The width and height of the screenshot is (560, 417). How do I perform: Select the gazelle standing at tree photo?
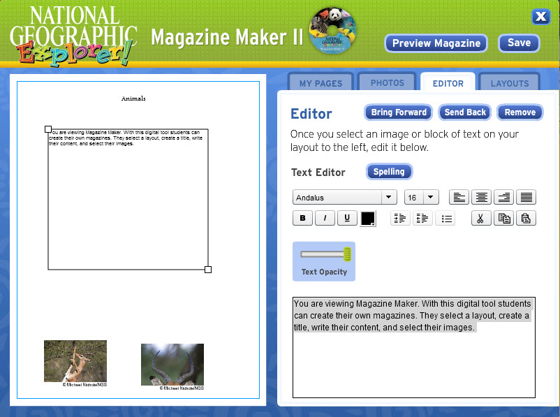click(75, 361)
